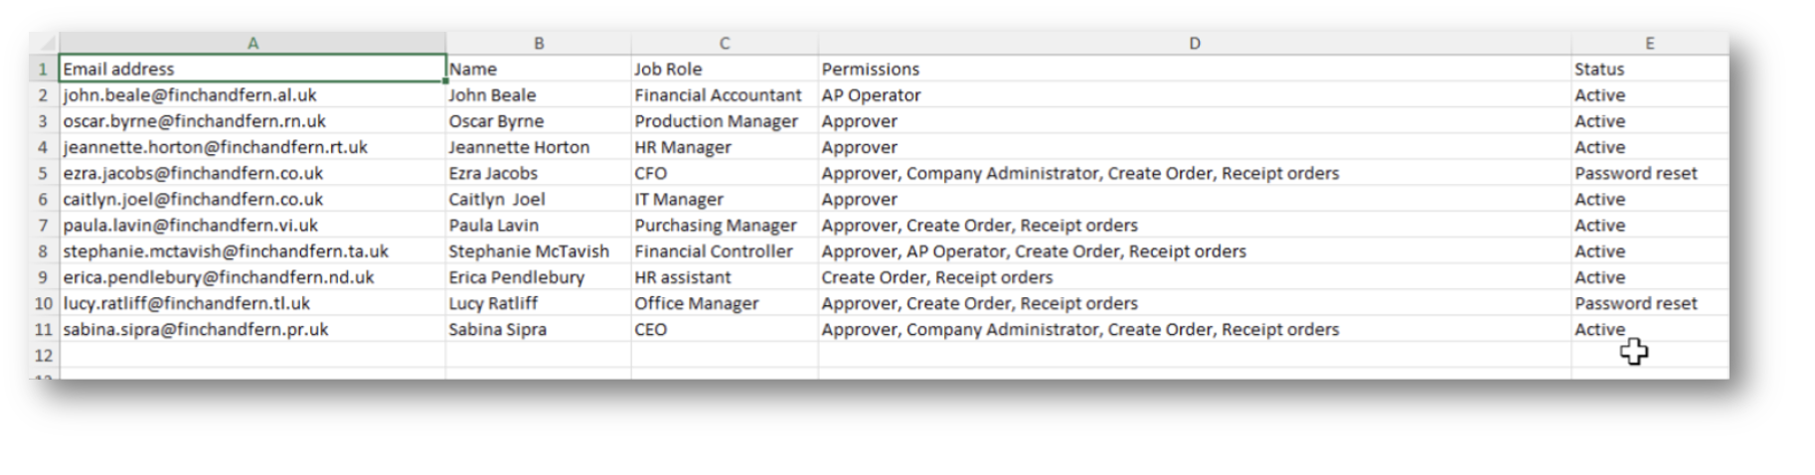Select row 5 header
Viewport: 1815px width, 475px height.
coord(44,173)
